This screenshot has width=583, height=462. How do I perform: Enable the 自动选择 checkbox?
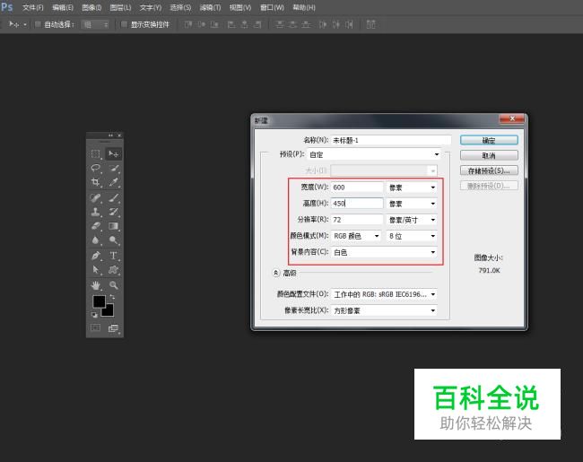pyautogui.click(x=38, y=24)
